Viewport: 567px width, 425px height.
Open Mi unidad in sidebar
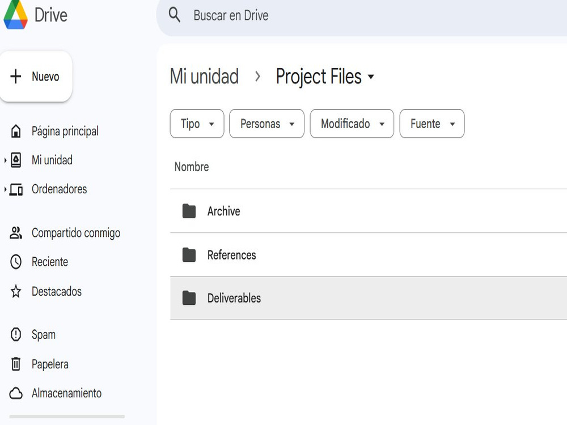[52, 160]
